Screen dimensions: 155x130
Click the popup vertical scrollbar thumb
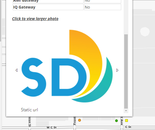coord(126,71)
